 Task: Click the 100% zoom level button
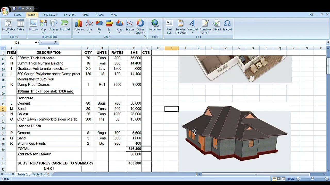[x=291, y=179]
